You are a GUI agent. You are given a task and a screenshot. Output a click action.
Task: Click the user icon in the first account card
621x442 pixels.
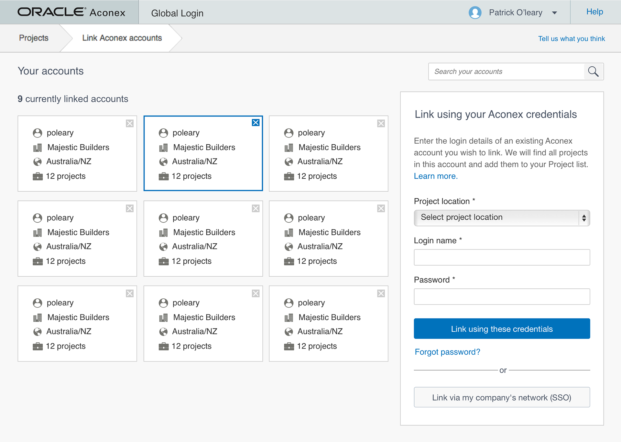[38, 133]
